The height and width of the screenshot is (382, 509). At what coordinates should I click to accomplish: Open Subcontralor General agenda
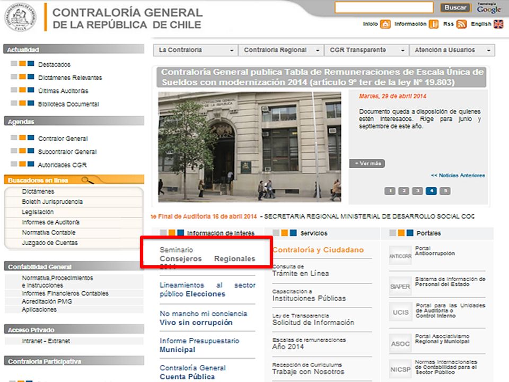coord(67,152)
